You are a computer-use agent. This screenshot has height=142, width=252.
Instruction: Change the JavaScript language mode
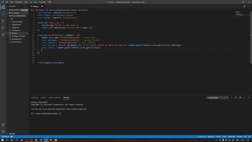pyautogui.click(x=232, y=137)
